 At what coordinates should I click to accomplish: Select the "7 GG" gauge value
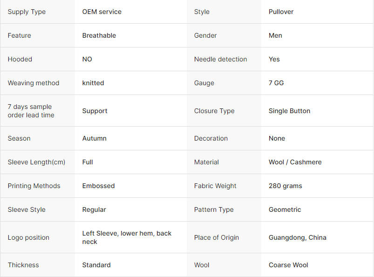[x=276, y=83]
